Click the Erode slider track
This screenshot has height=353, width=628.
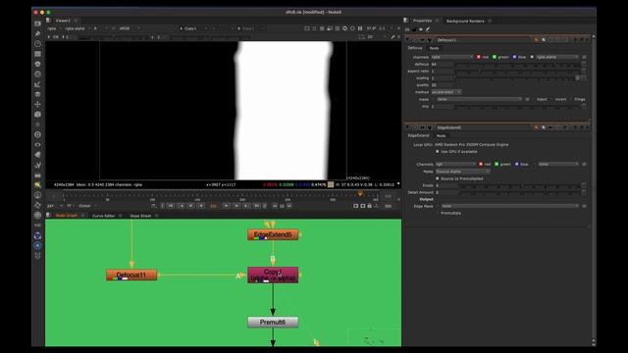520,185
